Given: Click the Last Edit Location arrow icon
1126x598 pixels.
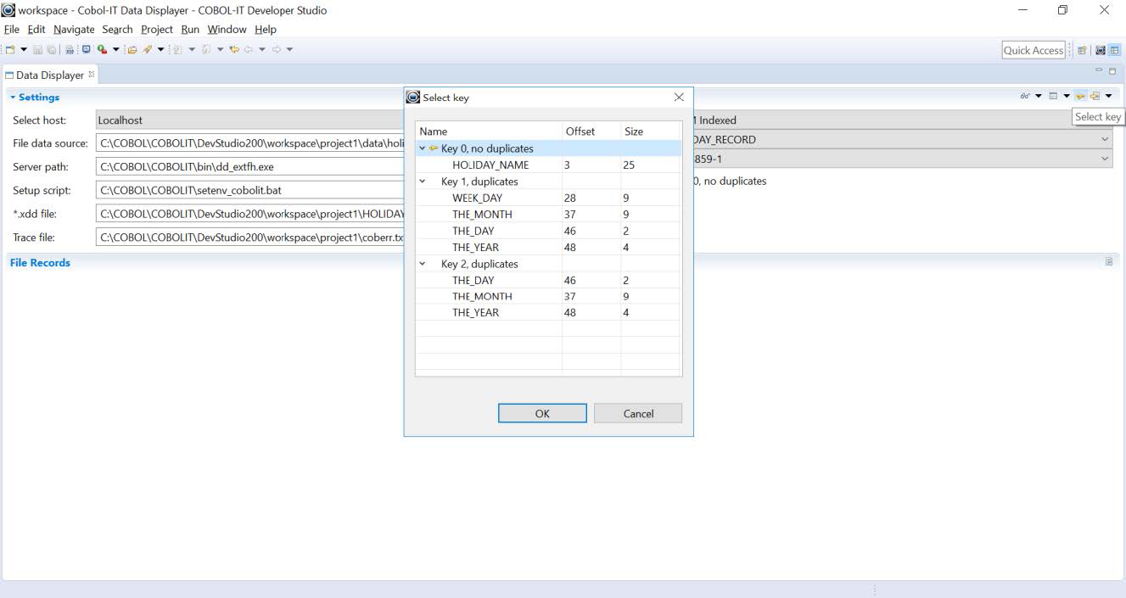Looking at the screenshot, I should 233,49.
